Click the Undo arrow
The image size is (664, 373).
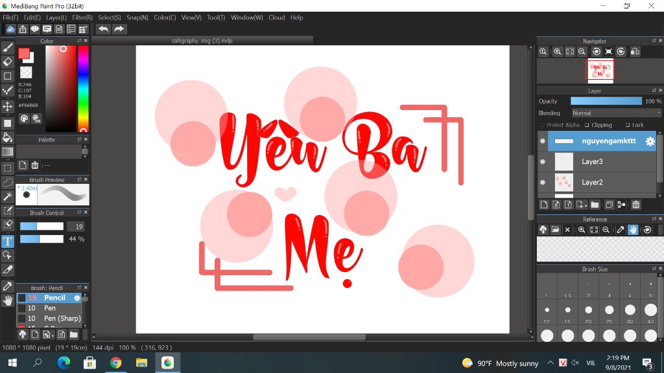click(103, 29)
